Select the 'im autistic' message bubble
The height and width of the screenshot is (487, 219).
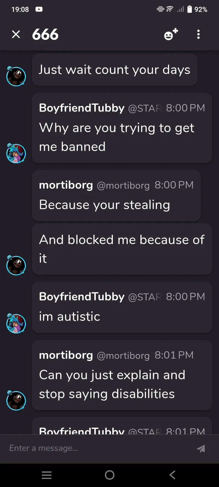tap(122, 317)
